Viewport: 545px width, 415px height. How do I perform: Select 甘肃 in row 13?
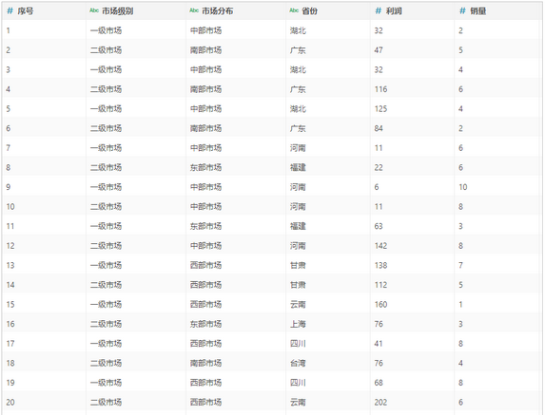(298, 265)
